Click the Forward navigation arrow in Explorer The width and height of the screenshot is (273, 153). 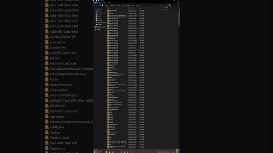[97, 5]
